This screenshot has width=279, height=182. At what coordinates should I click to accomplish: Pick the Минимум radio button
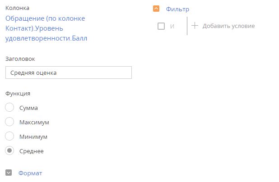click(9, 136)
